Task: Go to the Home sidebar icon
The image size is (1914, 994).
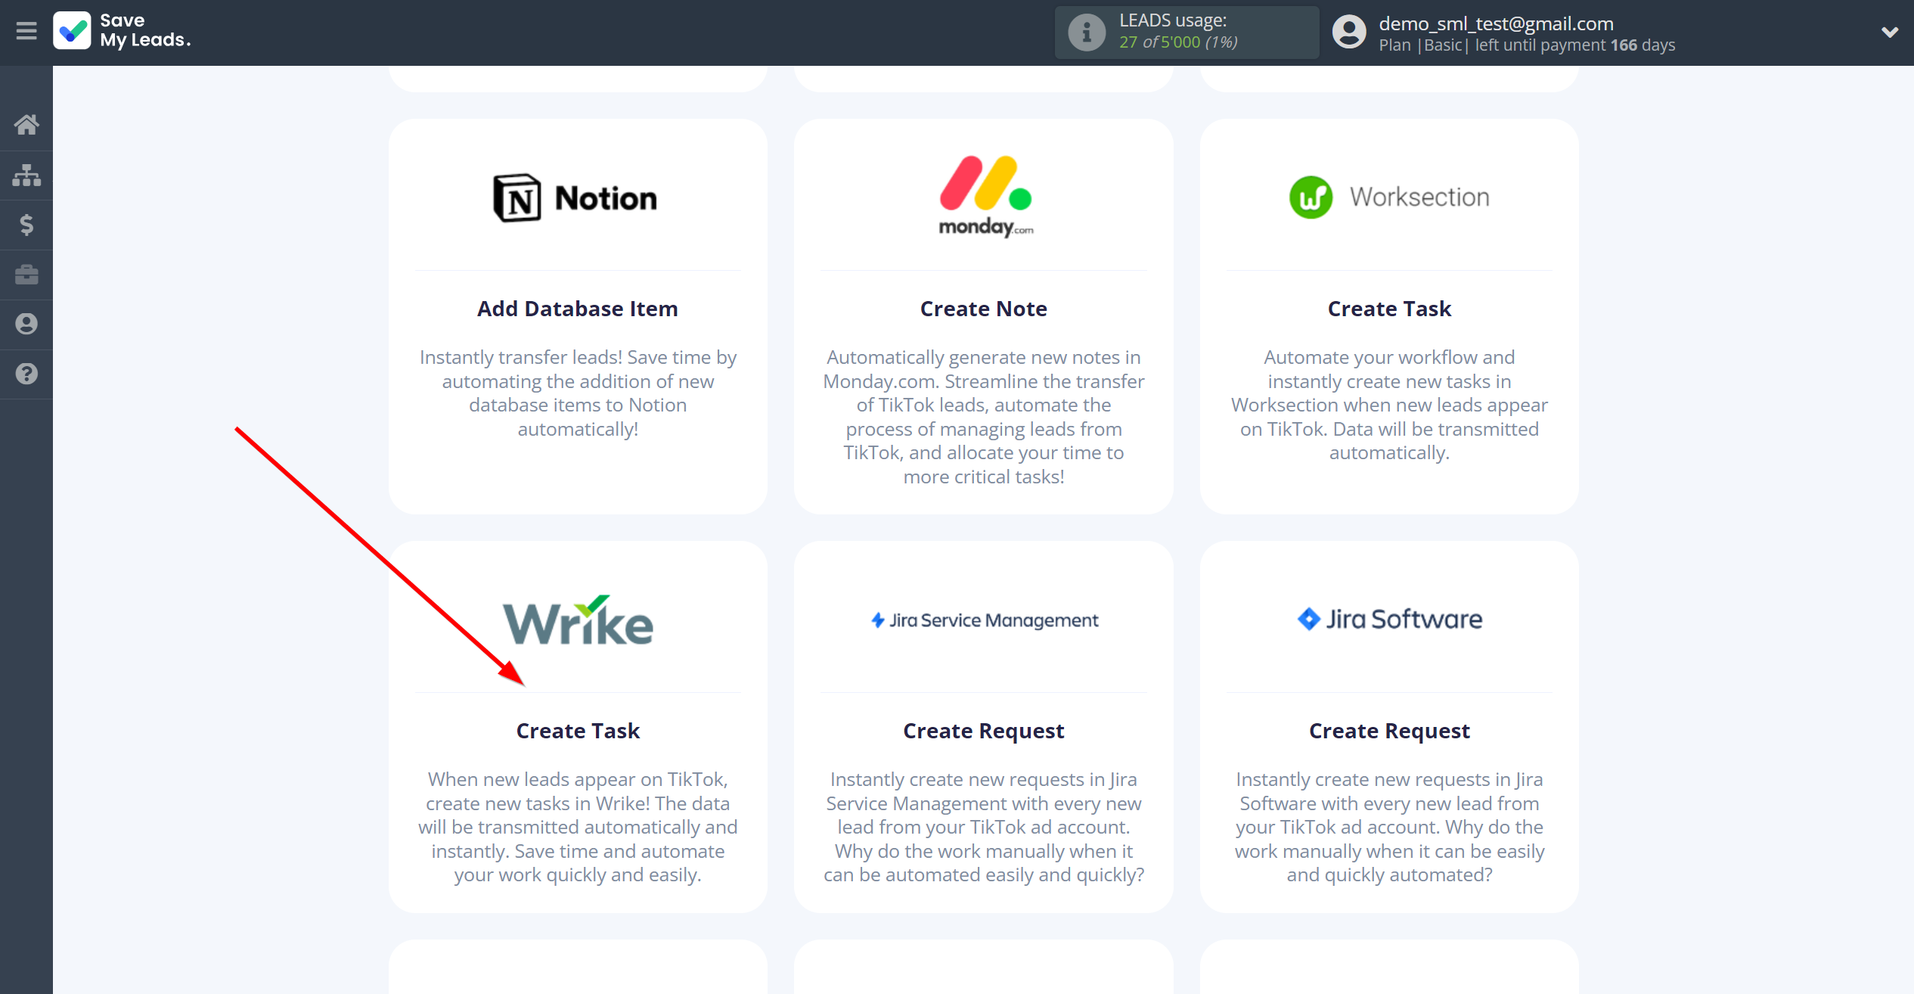Action: (x=26, y=125)
